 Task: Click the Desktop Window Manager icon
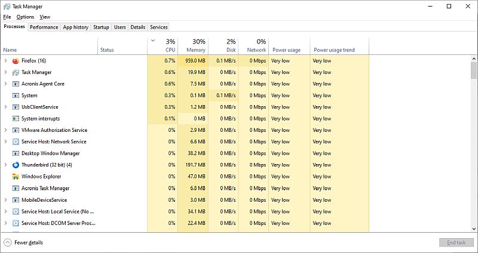click(16, 153)
